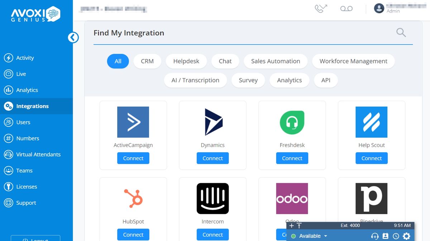Click the Odoo logo

click(292, 199)
